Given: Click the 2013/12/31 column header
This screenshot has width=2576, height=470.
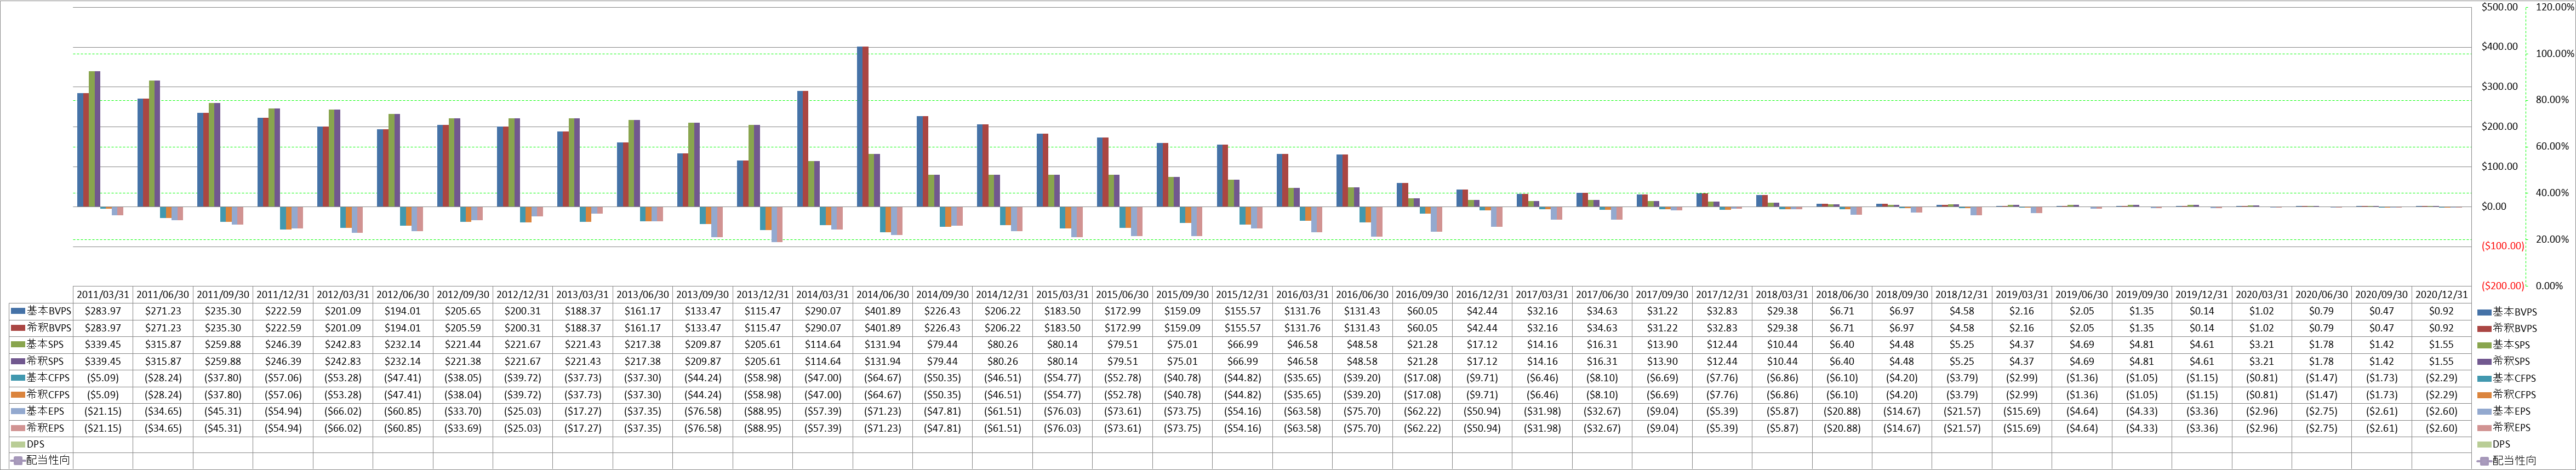Looking at the screenshot, I should coord(763,295).
